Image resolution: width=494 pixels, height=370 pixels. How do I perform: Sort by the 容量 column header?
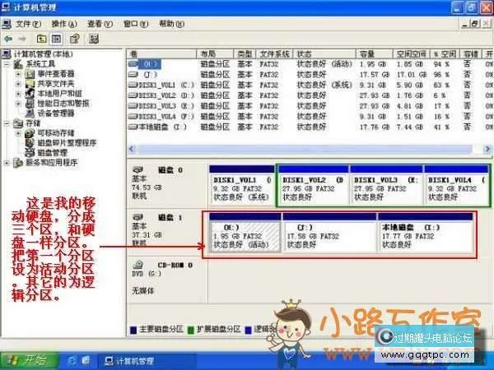point(375,53)
